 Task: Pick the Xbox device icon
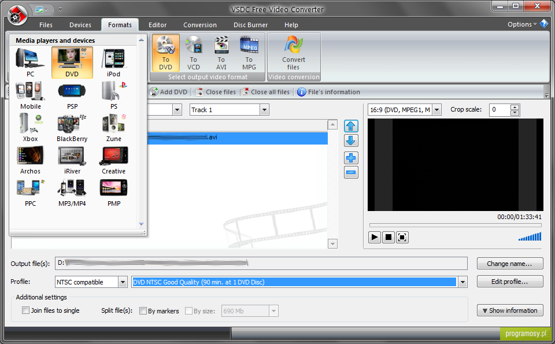point(31,128)
